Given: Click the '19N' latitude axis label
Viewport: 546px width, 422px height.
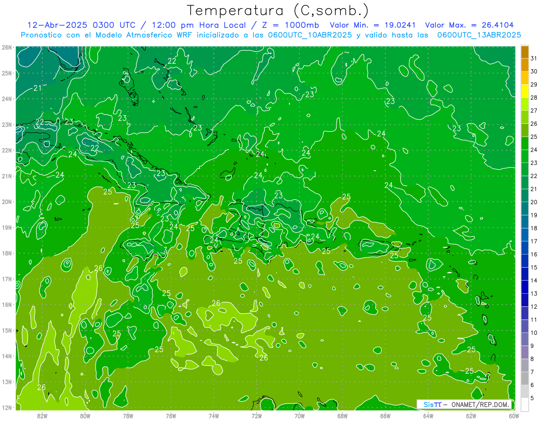Looking at the screenshot, I should click(7, 228).
